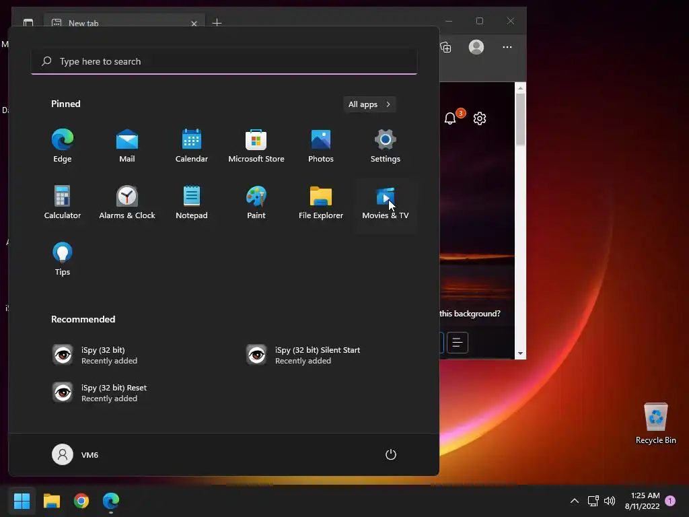
Task: Switch to Edge on the taskbar
Action: [111, 501]
